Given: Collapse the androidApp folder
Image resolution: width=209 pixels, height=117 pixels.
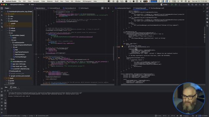Looking at the screenshot, I should click(7, 21).
